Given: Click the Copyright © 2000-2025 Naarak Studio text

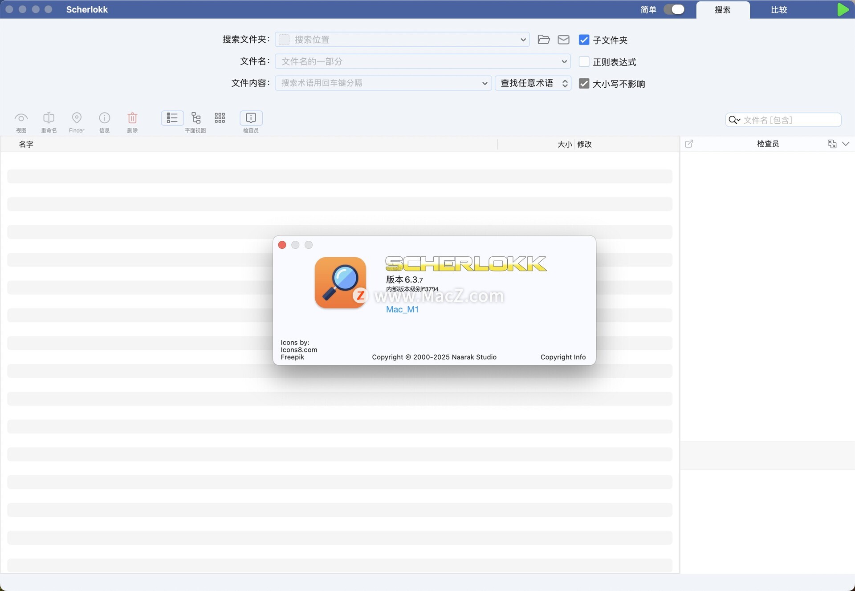Looking at the screenshot, I should point(434,357).
